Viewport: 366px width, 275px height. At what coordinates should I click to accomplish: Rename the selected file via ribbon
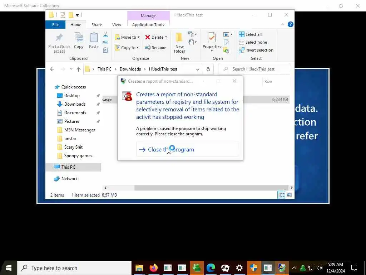tap(155, 48)
